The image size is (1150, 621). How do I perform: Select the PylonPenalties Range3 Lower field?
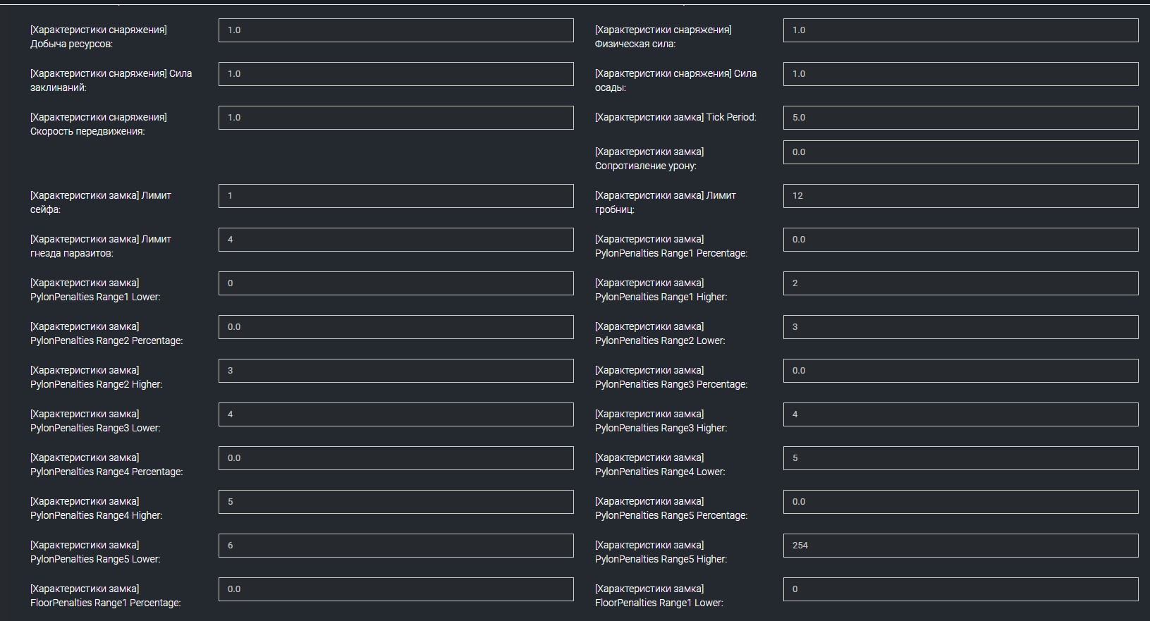pos(396,414)
